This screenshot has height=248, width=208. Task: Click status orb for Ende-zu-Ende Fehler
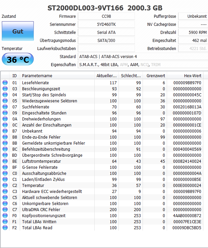(x=5, y=137)
